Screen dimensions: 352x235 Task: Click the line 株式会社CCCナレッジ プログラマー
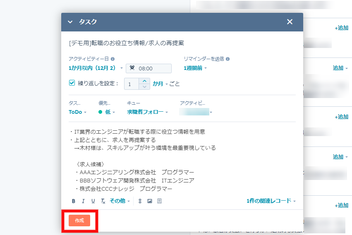126,189
